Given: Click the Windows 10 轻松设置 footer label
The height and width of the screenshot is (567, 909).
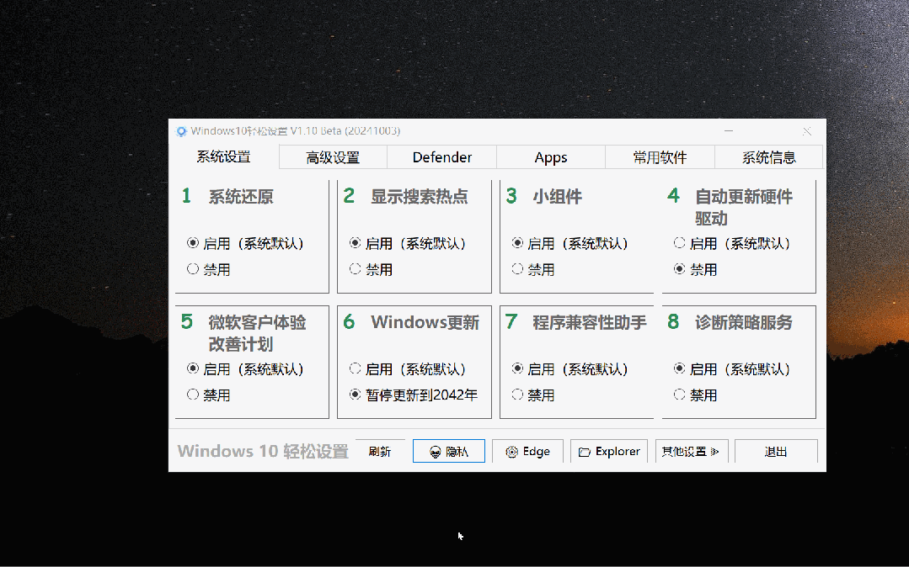Looking at the screenshot, I should (x=263, y=451).
